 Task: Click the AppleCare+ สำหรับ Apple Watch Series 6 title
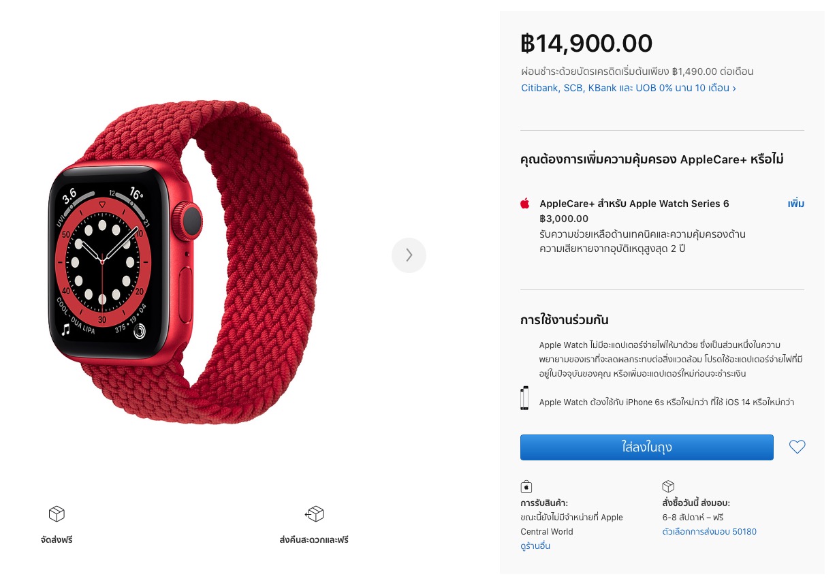(634, 204)
